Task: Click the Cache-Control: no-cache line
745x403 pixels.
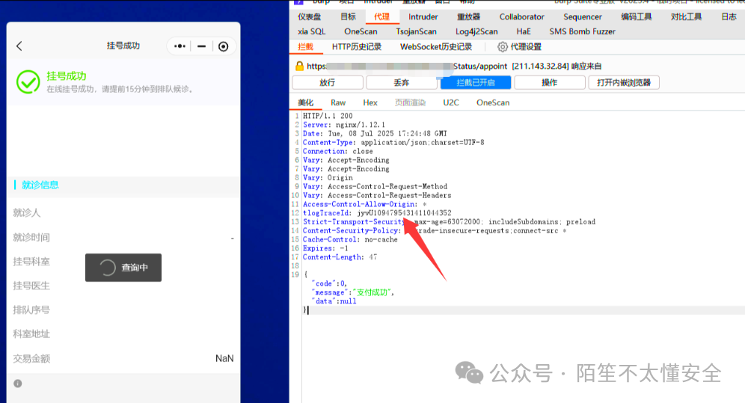Action: click(350, 240)
